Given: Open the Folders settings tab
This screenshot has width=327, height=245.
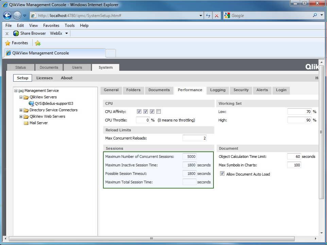Looking at the screenshot, I should 134,90.
